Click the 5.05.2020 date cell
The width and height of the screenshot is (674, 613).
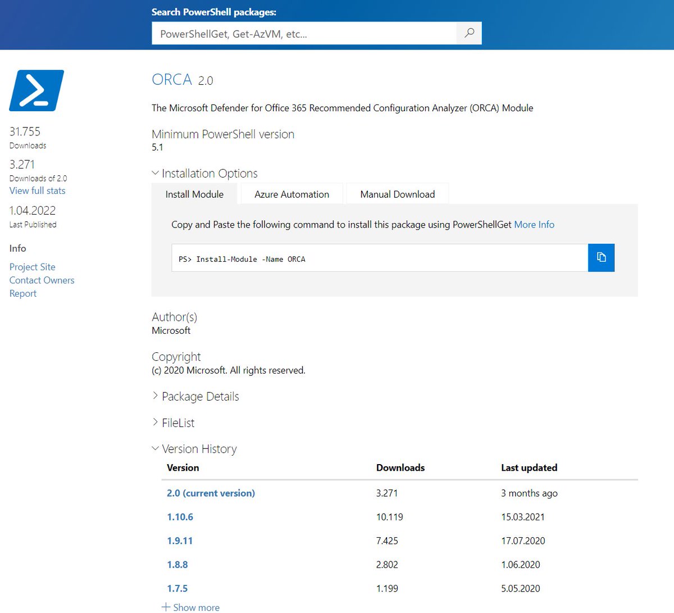click(x=521, y=588)
